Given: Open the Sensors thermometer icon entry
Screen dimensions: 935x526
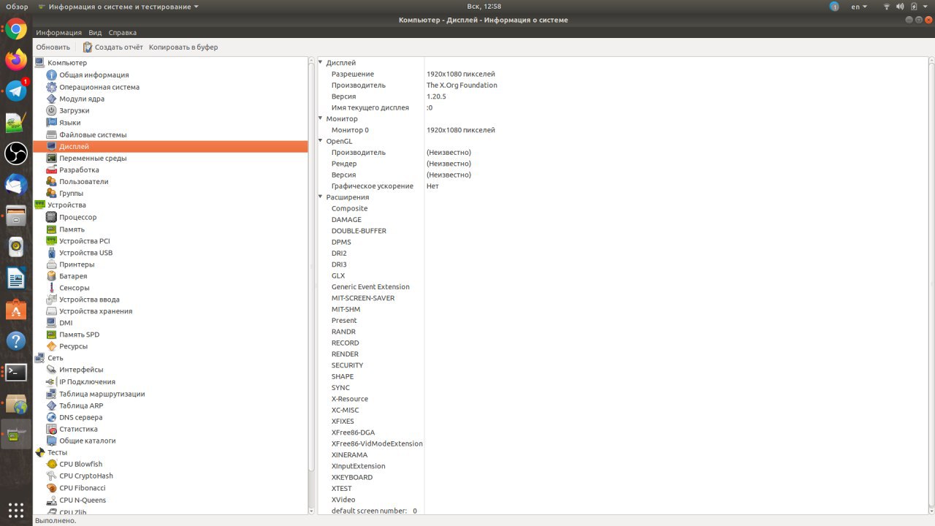Looking at the screenshot, I should pos(51,288).
